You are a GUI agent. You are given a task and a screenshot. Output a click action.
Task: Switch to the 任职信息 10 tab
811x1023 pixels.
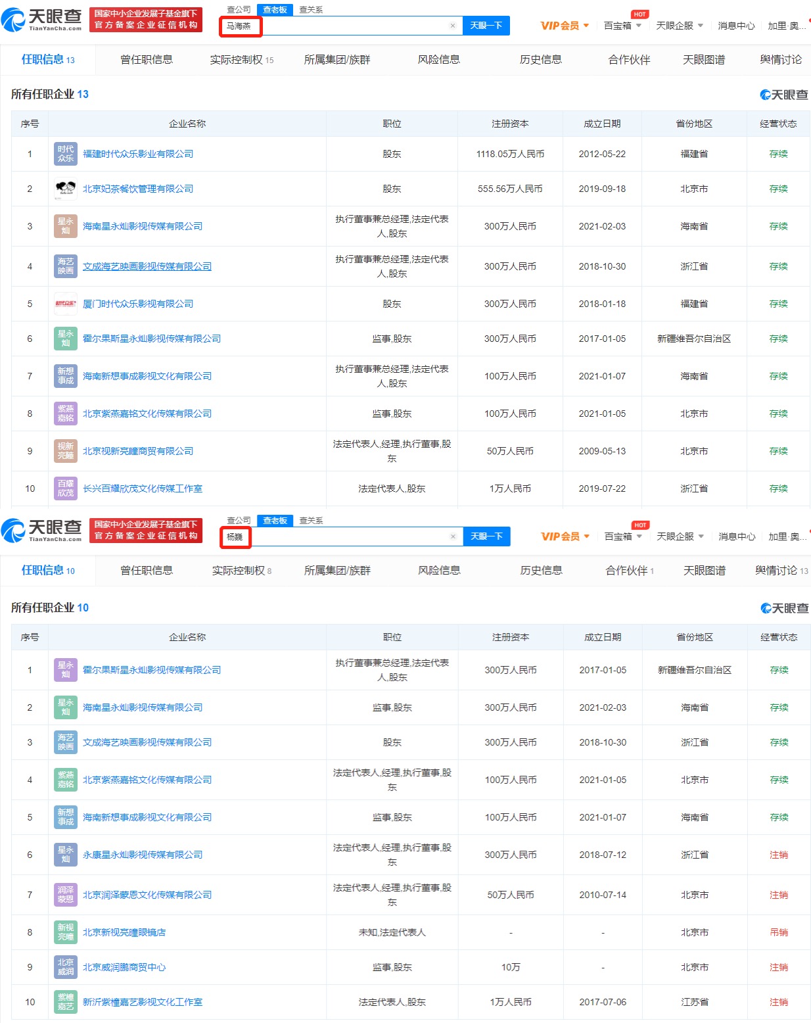pos(48,571)
